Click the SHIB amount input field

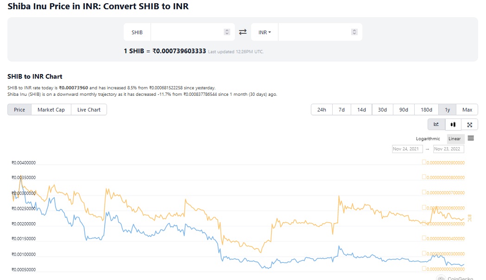point(192,32)
